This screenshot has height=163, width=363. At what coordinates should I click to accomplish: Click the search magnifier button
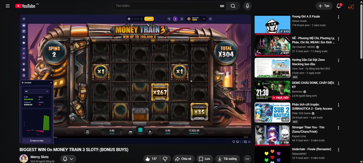pyautogui.click(x=233, y=6)
